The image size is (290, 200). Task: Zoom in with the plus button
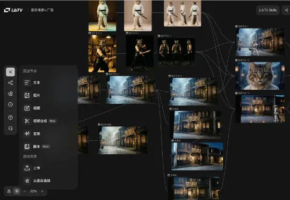42,191
